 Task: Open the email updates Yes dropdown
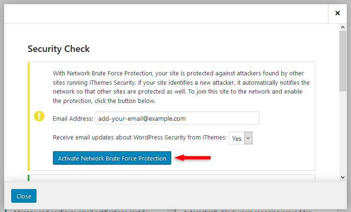[x=241, y=138]
